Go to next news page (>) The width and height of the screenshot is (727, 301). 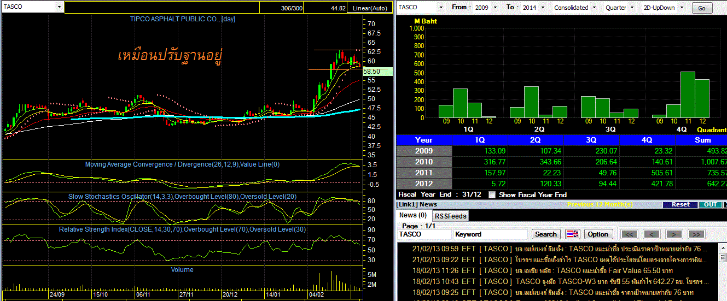tap(673, 234)
